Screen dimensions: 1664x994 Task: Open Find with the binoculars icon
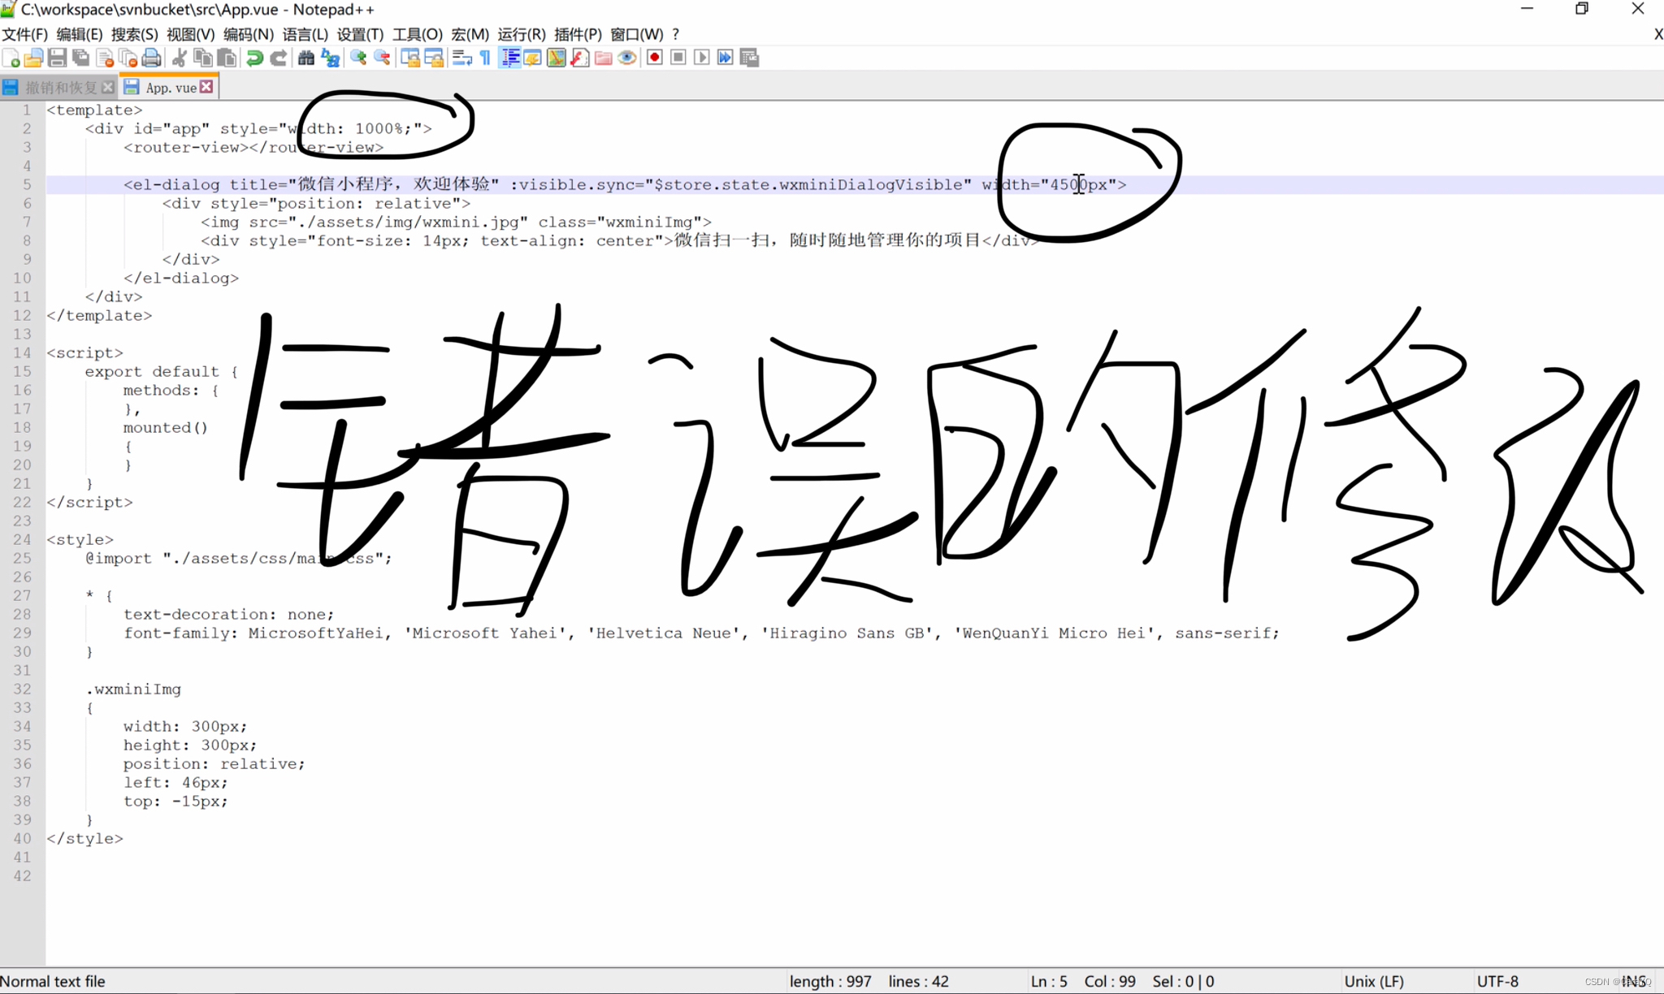point(306,58)
